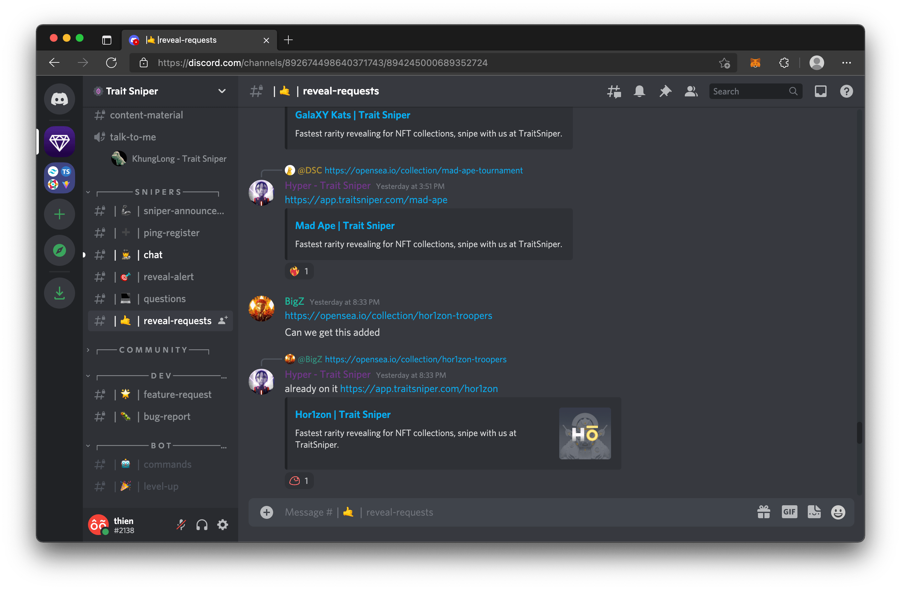Image resolution: width=901 pixels, height=590 pixels.
Task: Click the add reaction emoji icon
Action: (837, 512)
